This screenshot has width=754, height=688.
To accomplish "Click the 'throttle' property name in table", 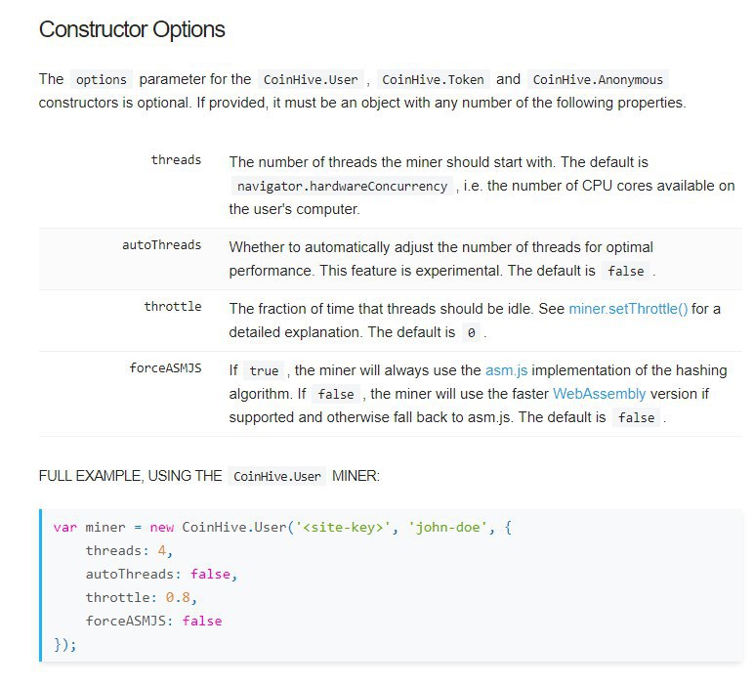I will coord(173,307).
